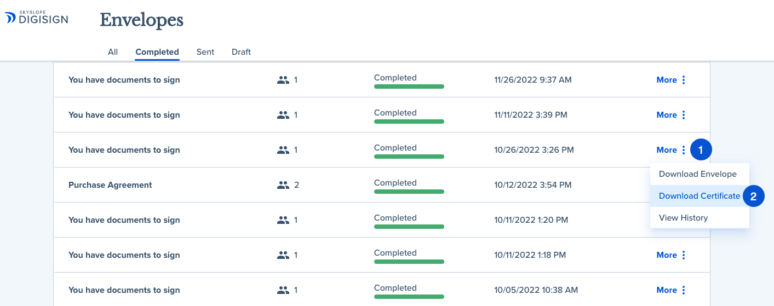This screenshot has height=306, width=774.
Task: Click recipients icon on 11/26/2022 row
Action: (283, 80)
